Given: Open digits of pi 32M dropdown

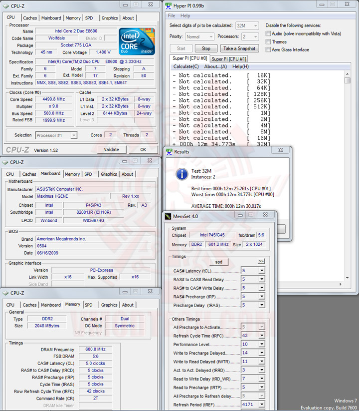Looking at the screenshot, I should click(247, 25).
